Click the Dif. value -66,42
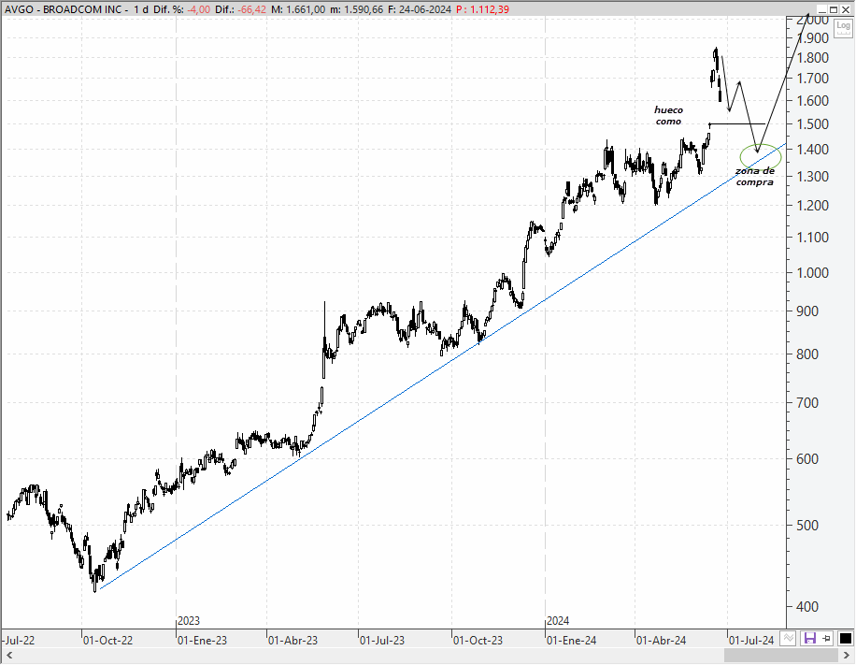856x665 pixels. pyautogui.click(x=252, y=9)
